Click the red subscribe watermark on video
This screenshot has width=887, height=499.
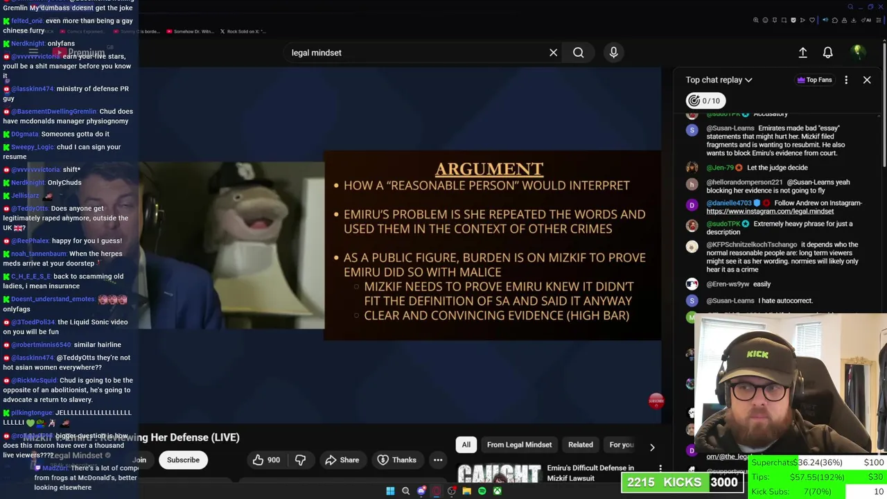(656, 401)
